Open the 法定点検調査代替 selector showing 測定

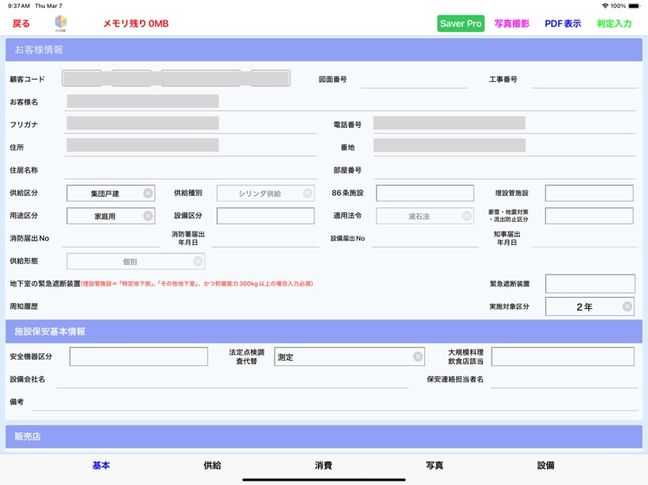pos(349,356)
